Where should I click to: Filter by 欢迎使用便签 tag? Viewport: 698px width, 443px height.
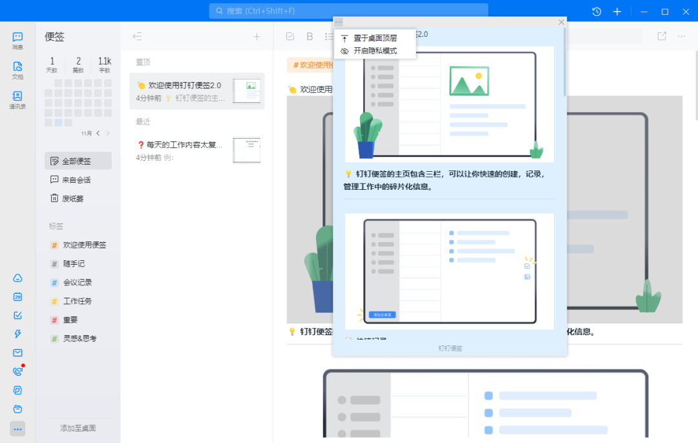click(x=78, y=245)
